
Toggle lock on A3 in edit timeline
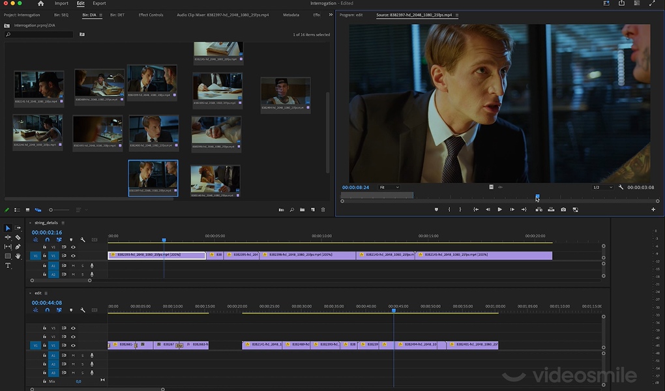[x=44, y=373]
